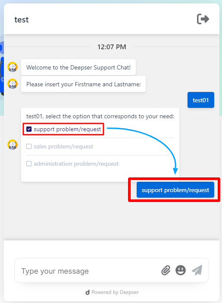Select the sales problem/request option label
This screenshot has height=303, width=222.
[63, 146]
